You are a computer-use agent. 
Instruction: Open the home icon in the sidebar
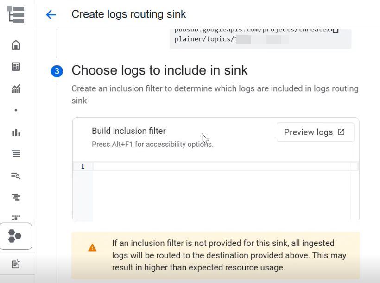point(16,45)
